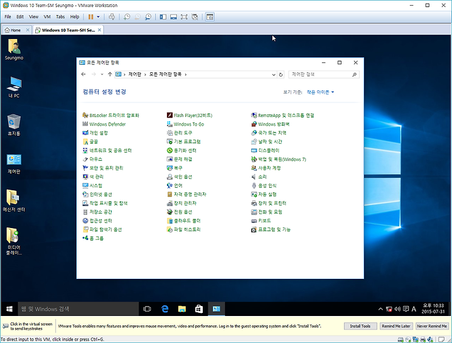The width and height of the screenshot is (452, 343).
Task: Open 디스플레이 settings
Action: (x=265, y=150)
